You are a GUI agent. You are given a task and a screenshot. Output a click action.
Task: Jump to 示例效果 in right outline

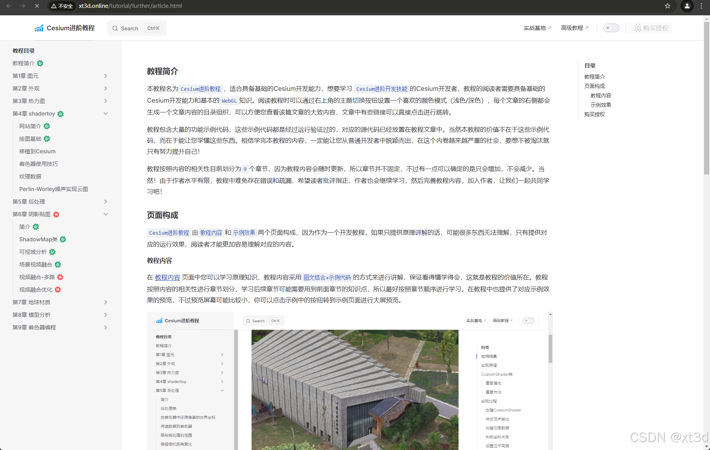click(x=601, y=105)
